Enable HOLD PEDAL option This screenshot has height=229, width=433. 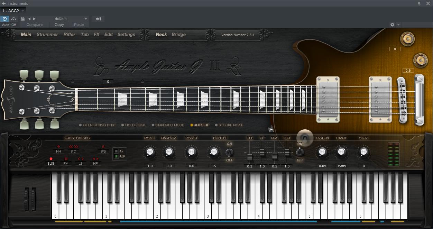click(133, 125)
